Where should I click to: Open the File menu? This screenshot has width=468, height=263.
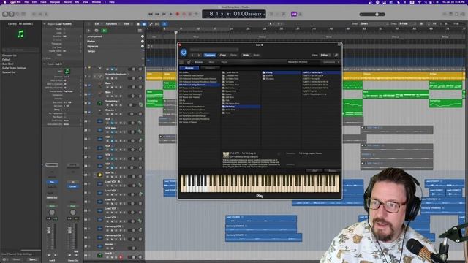(26, 2)
